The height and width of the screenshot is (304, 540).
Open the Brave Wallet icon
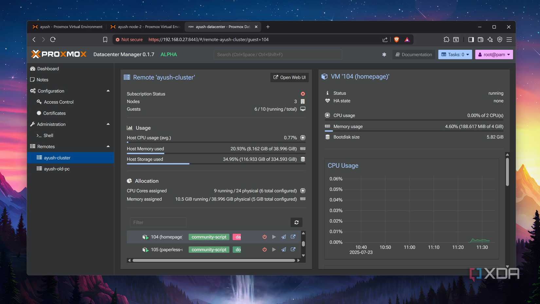[480, 39]
